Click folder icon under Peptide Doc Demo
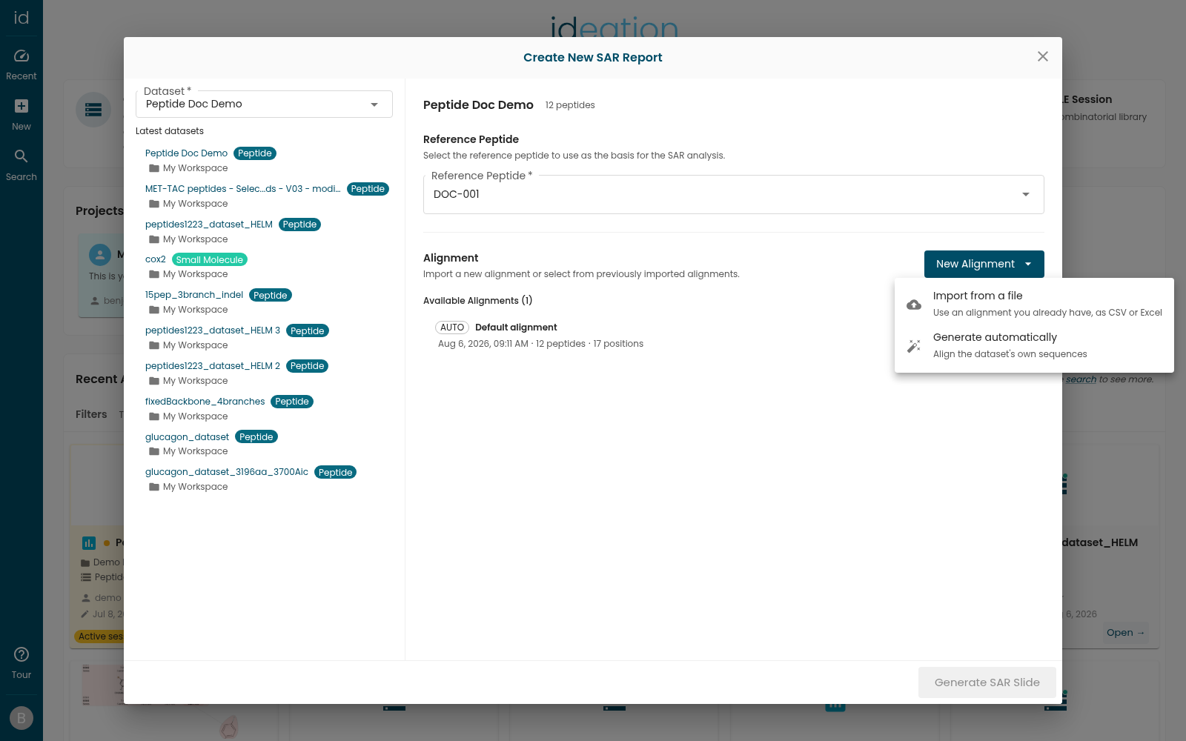 [x=154, y=168]
